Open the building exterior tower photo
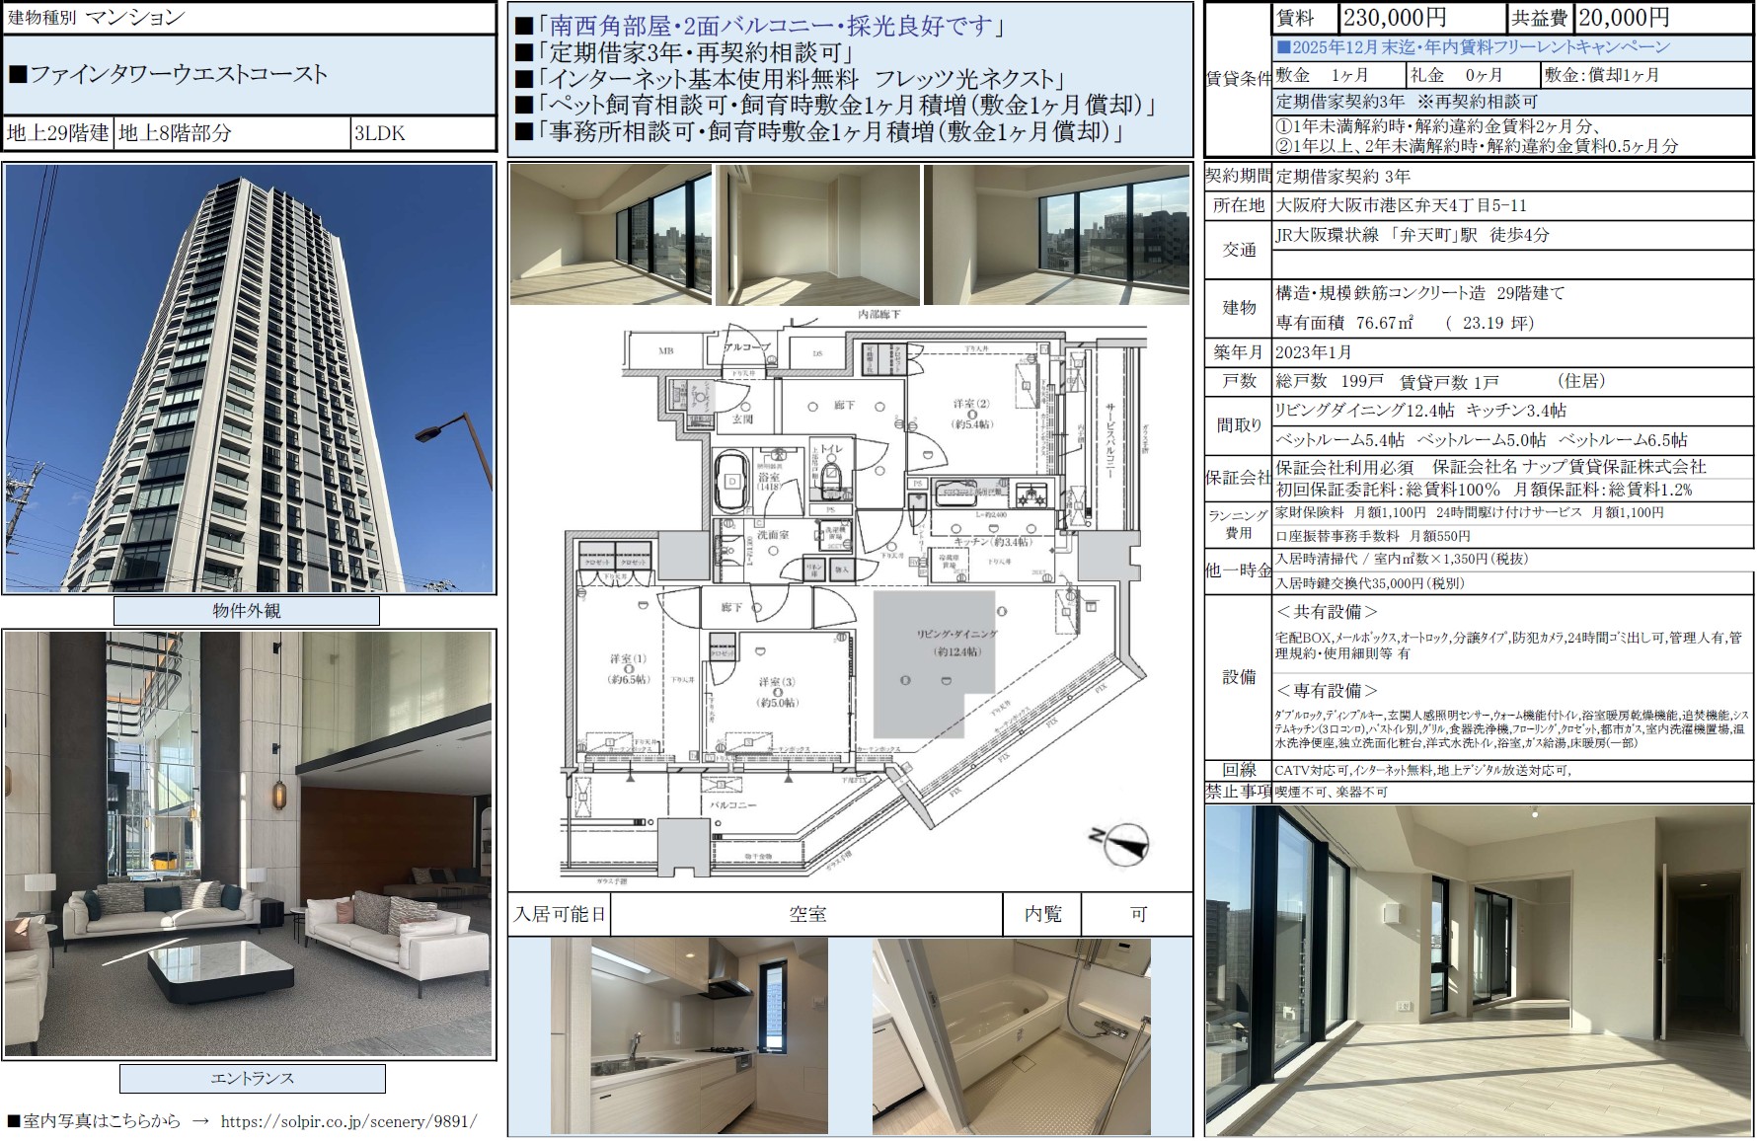 pyautogui.click(x=249, y=378)
